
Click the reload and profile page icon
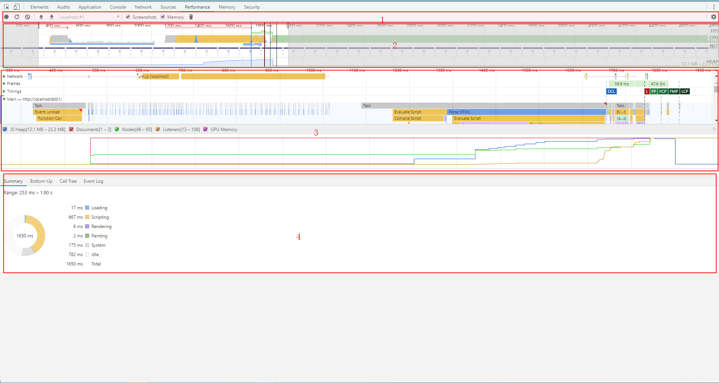(17, 17)
